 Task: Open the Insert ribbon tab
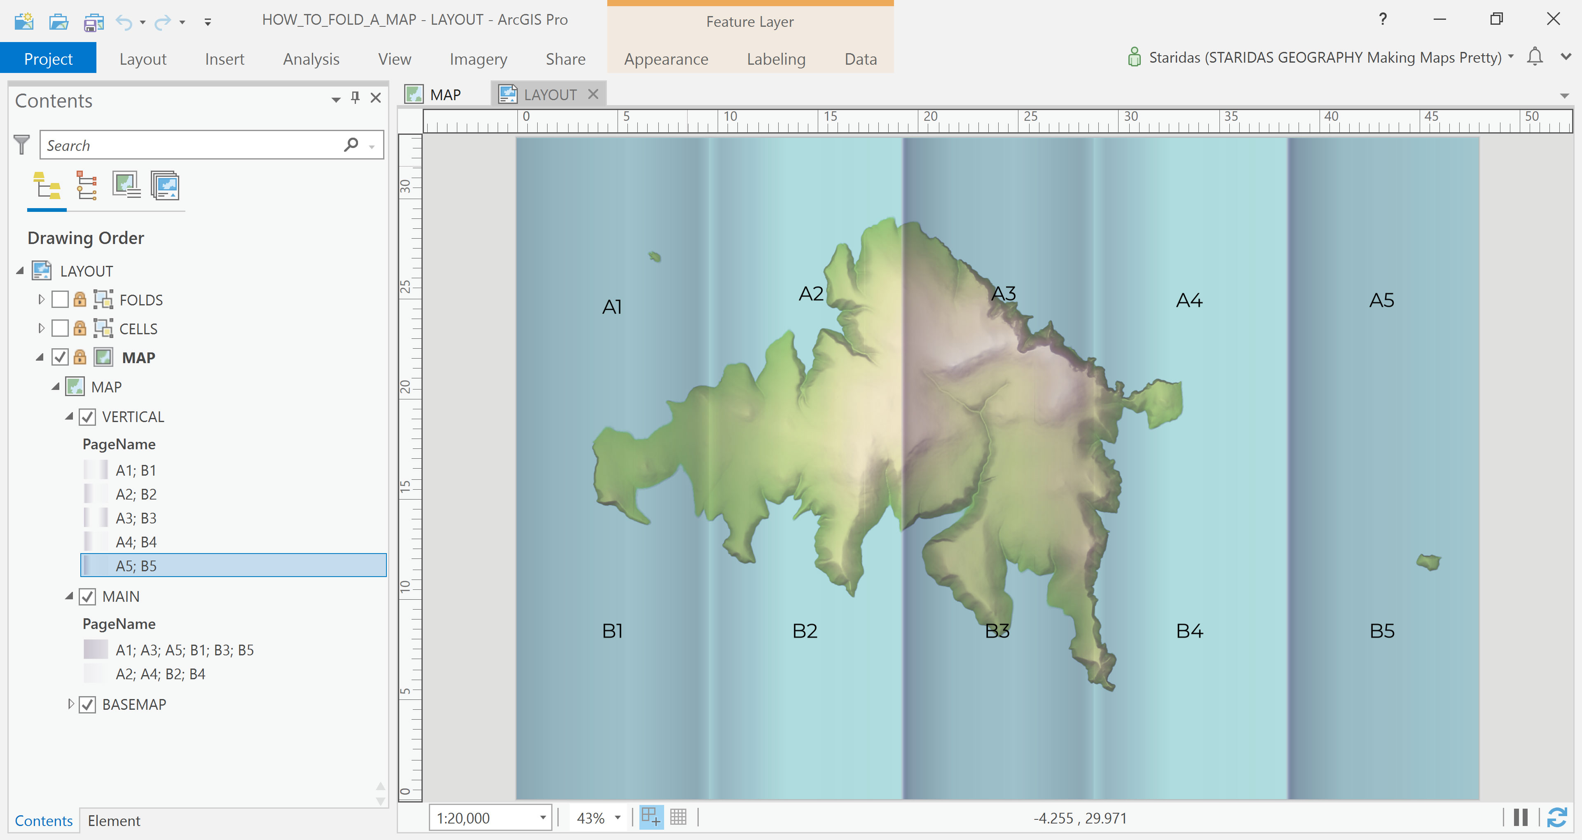point(224,59)
